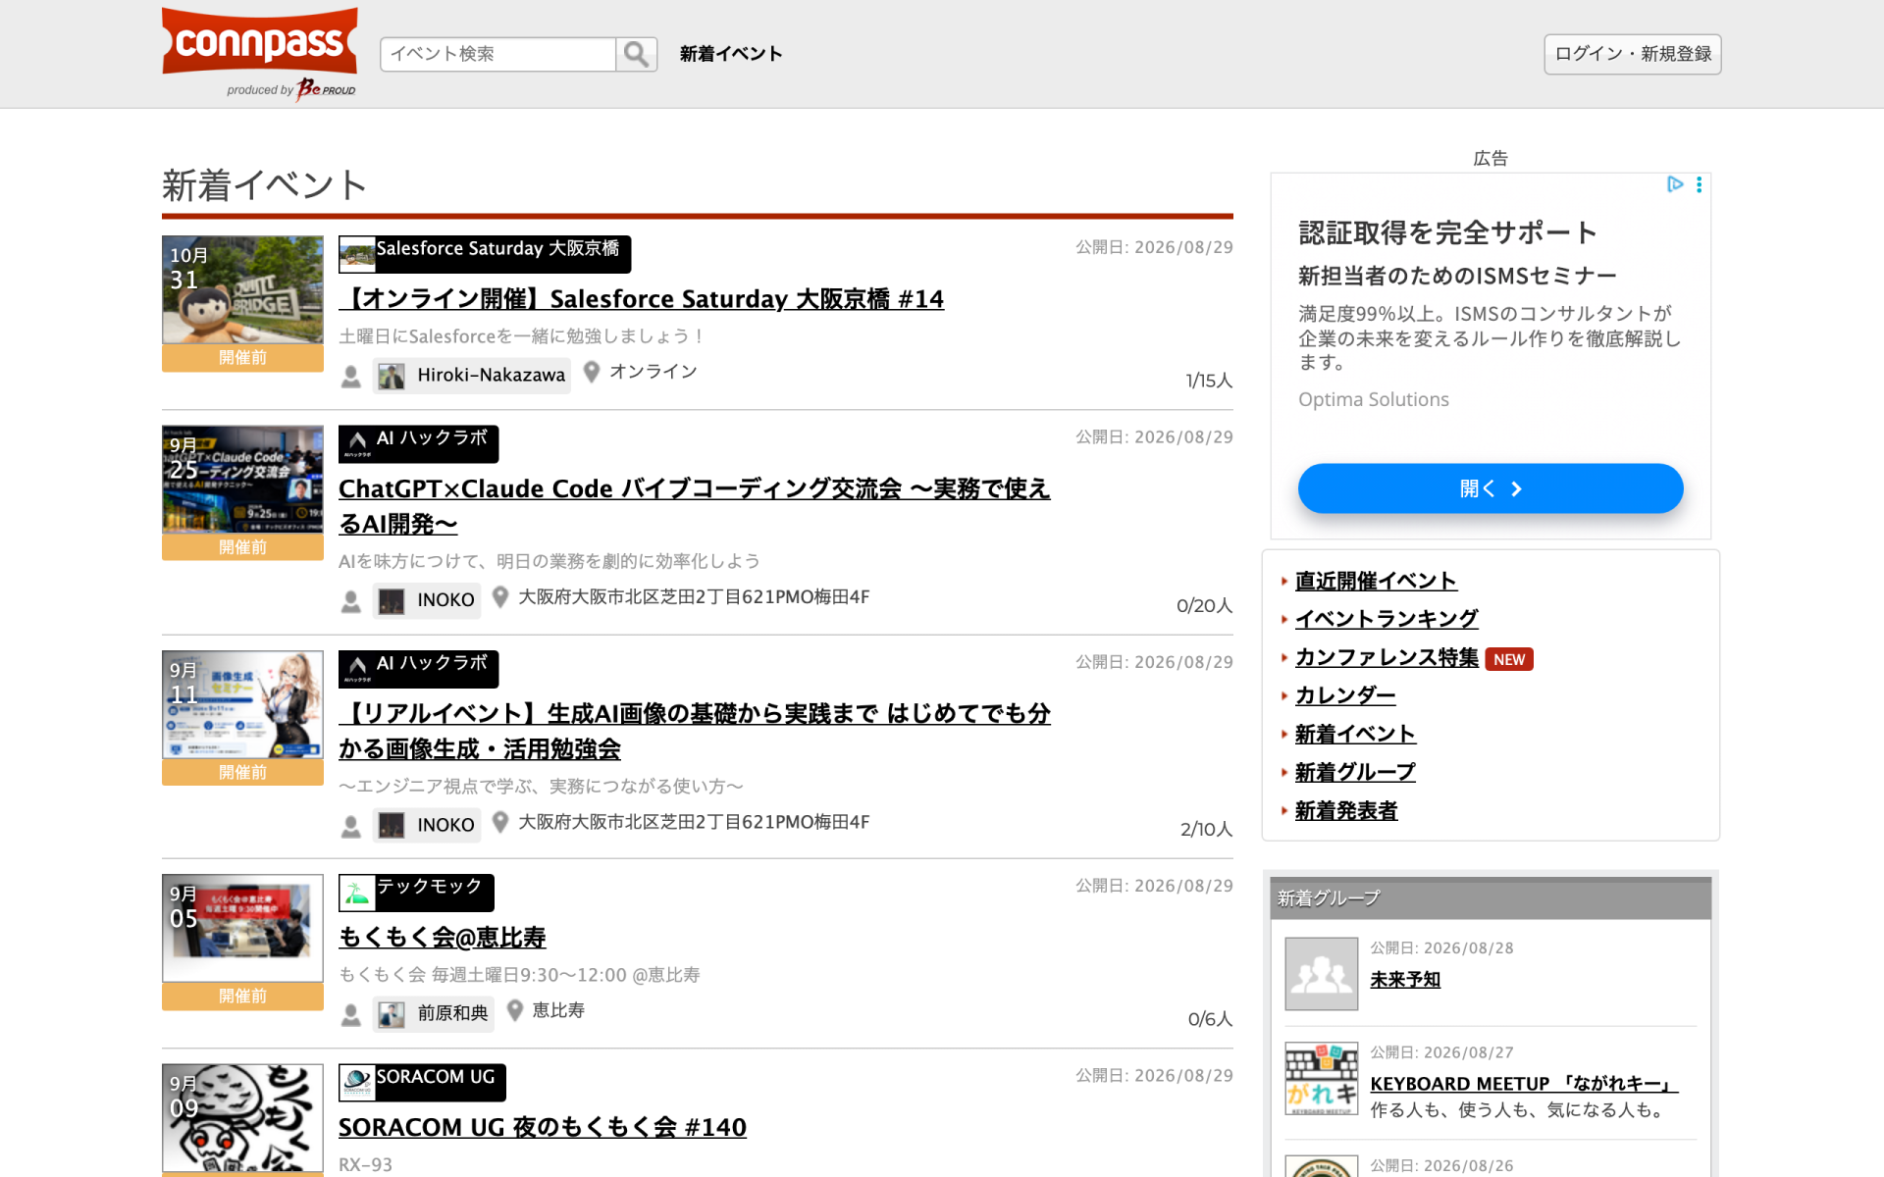The width and height of the screenshot is (1884, 1177).
Task: Open イベントランキング sidebar link
Action: (x=1387, y=619)
